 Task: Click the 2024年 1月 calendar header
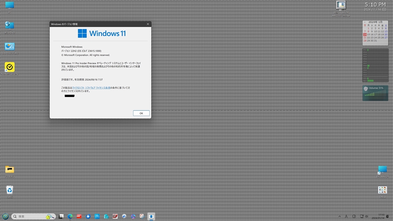pos(375,22)
